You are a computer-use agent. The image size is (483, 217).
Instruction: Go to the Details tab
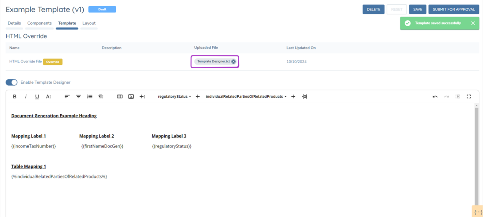14,23
